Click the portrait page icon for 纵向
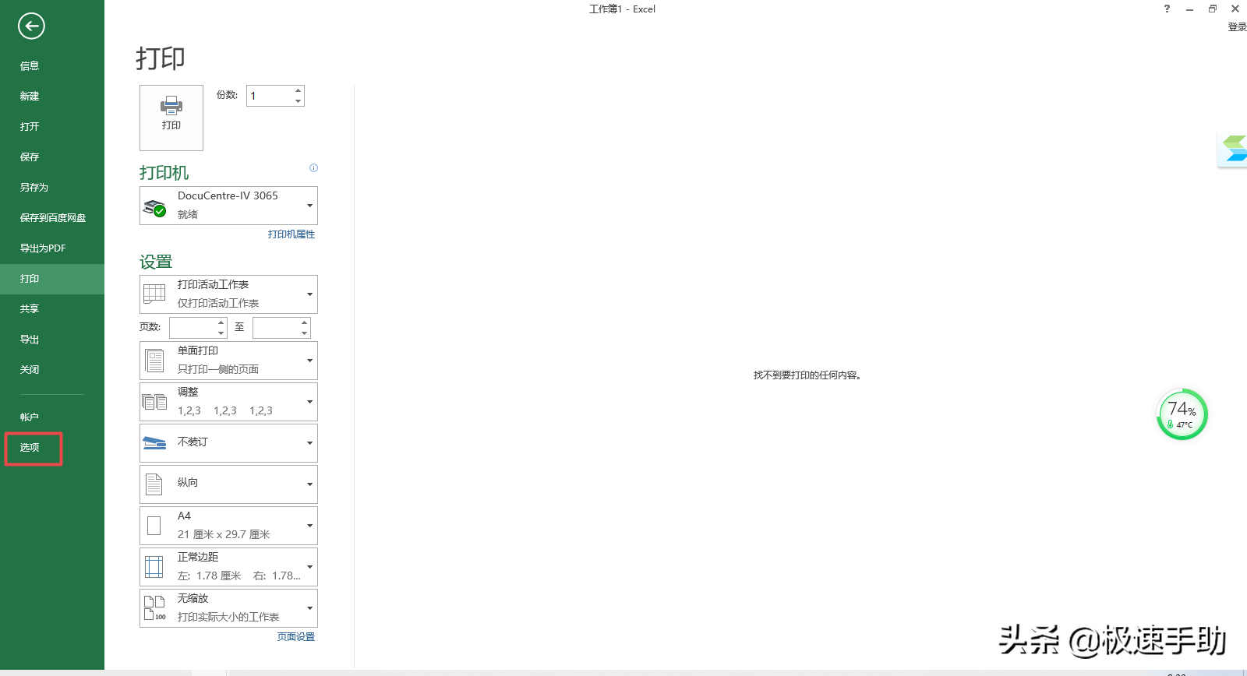The height and width of the screenshot is (676, 1247). tap(154, 484)
